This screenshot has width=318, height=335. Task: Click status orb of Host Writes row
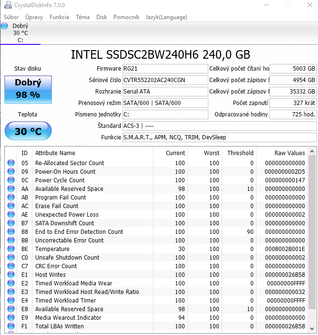tap(11, 274)
